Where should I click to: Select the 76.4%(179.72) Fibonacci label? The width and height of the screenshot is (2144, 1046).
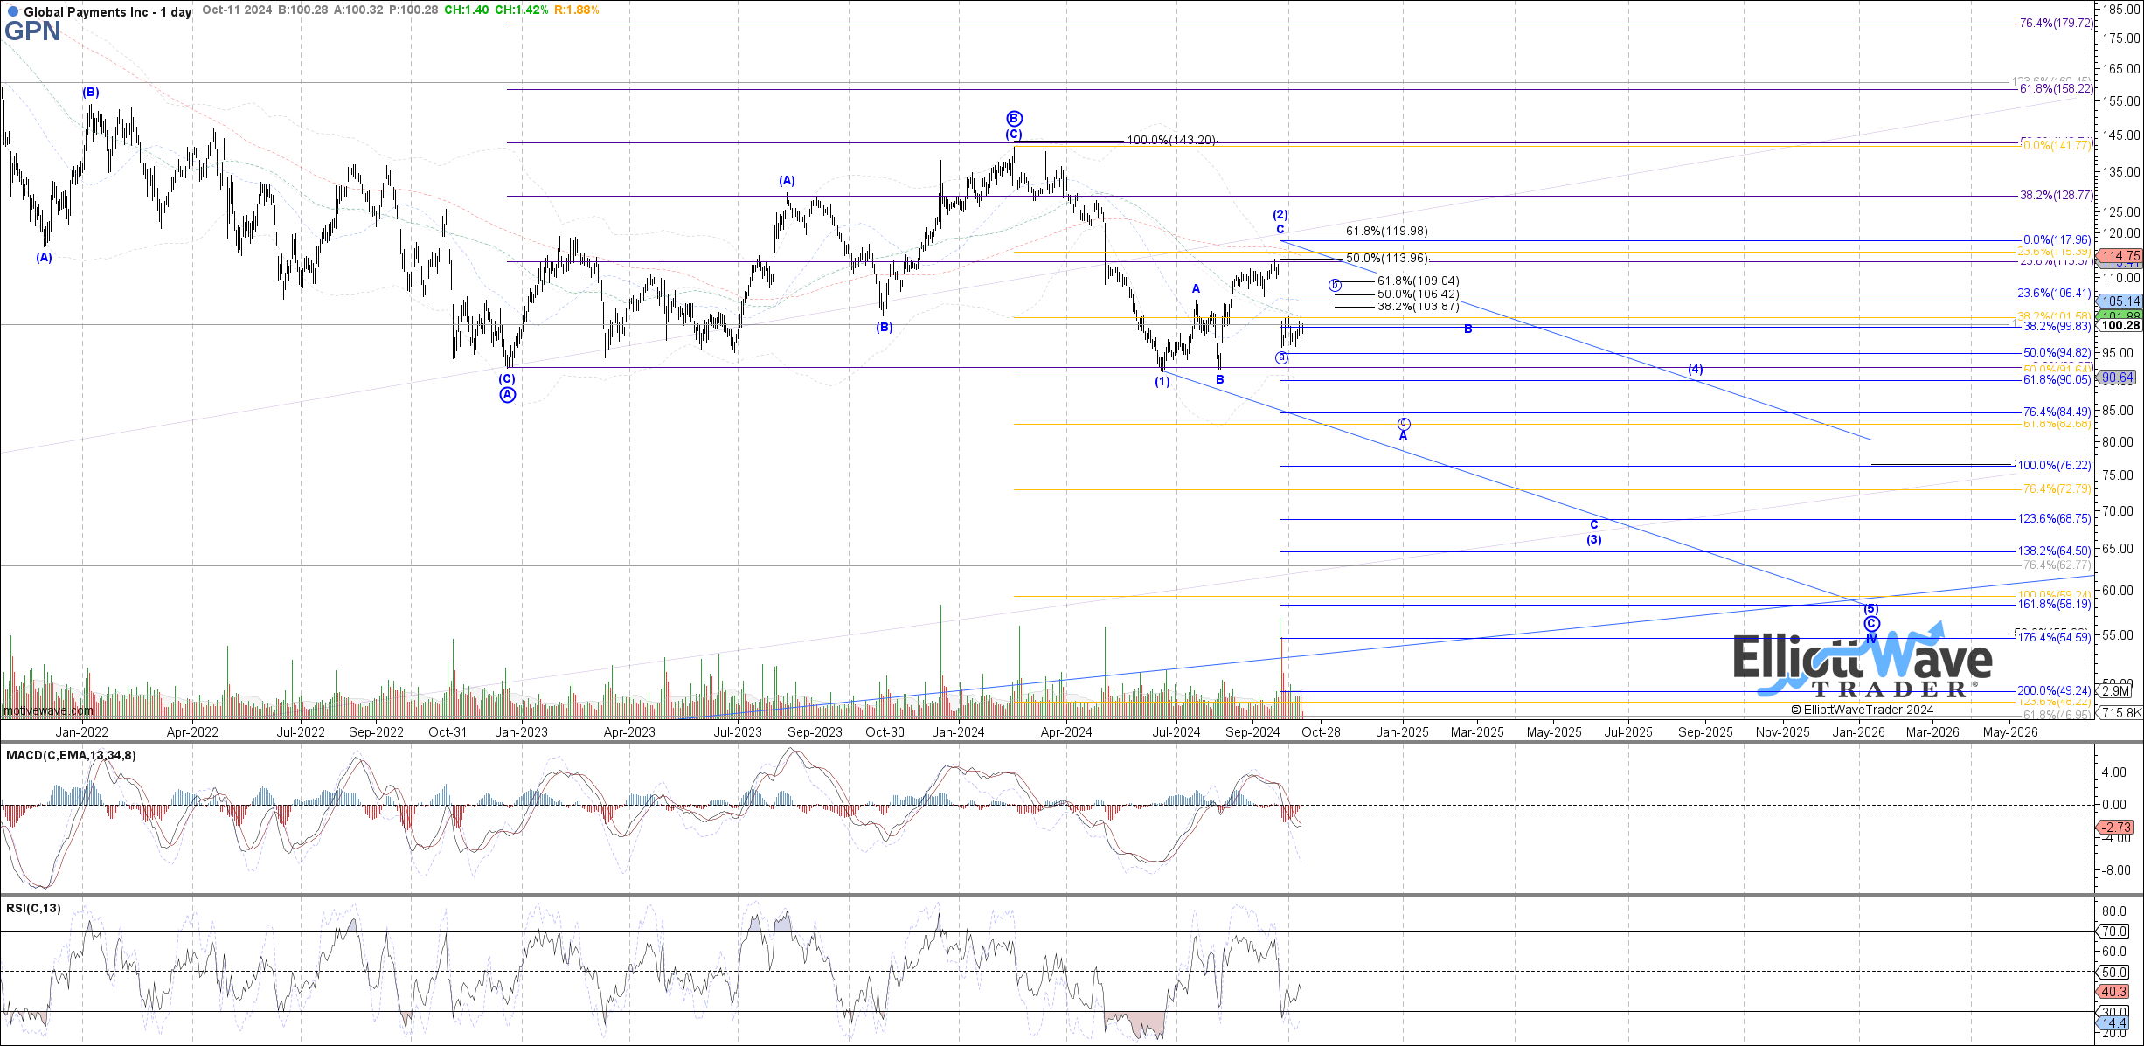point(2057,24)
